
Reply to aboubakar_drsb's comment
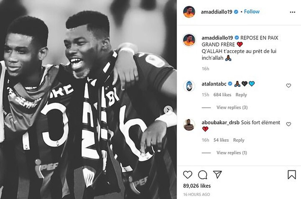click(239, 140)
